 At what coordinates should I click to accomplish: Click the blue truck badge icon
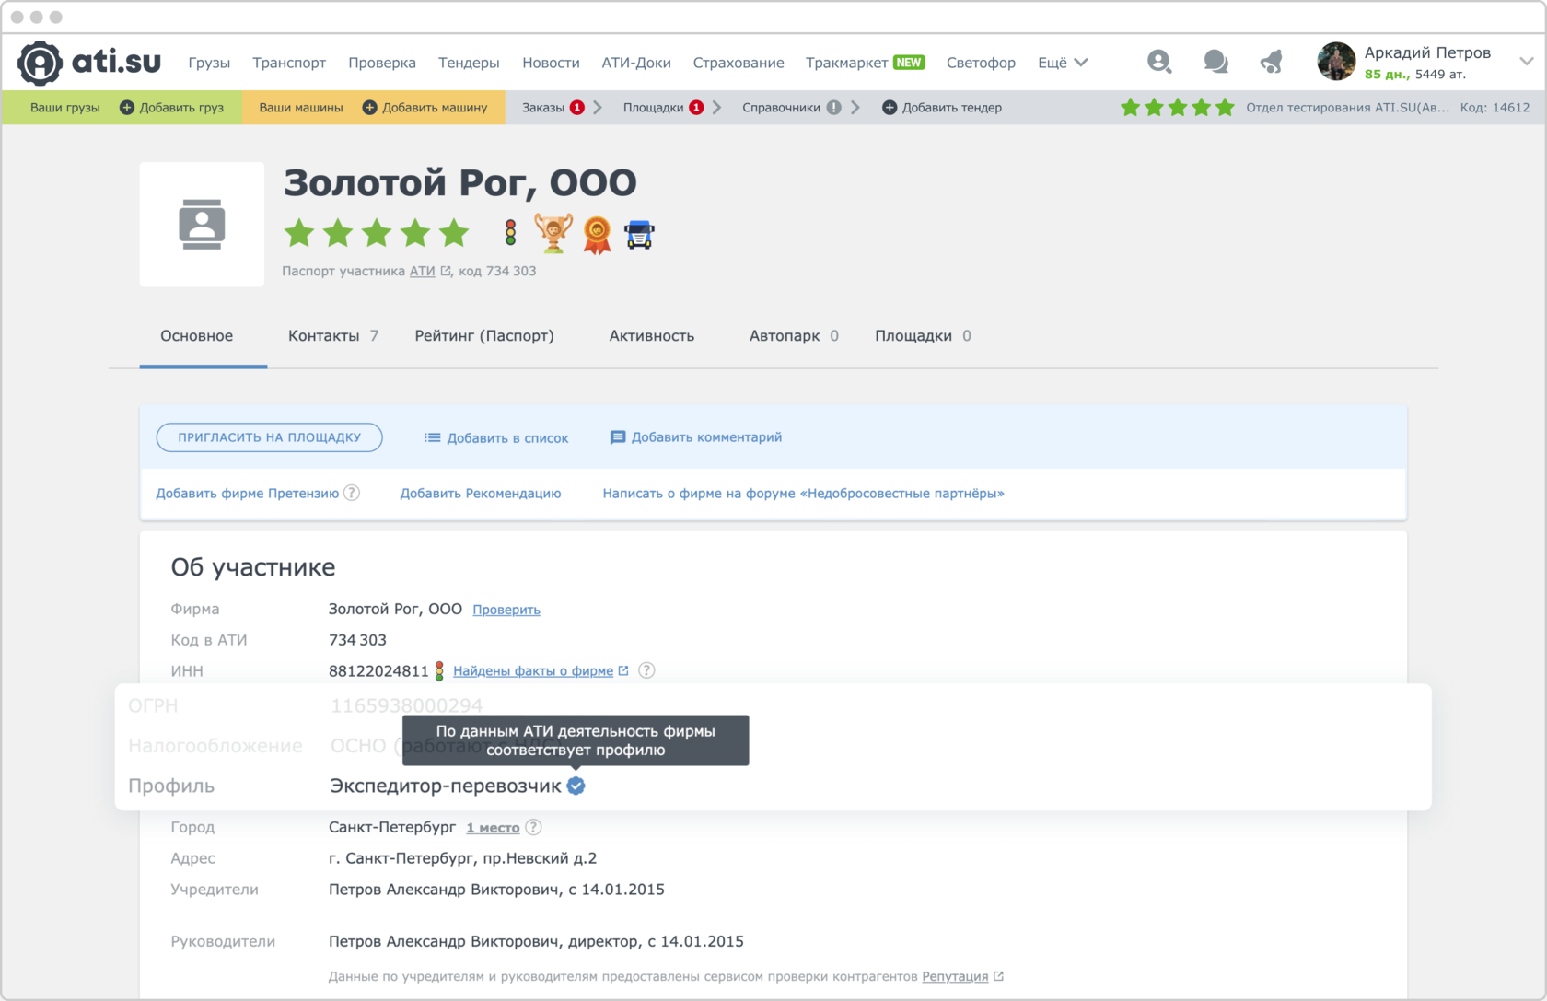point(639,235)
